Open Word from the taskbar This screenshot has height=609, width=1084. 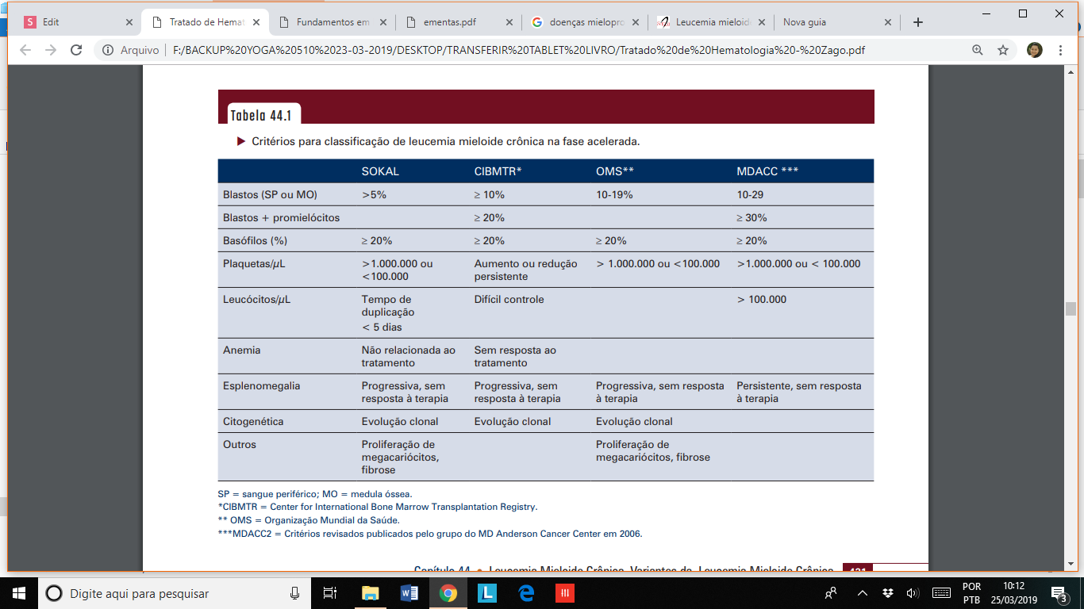(409, 593)
